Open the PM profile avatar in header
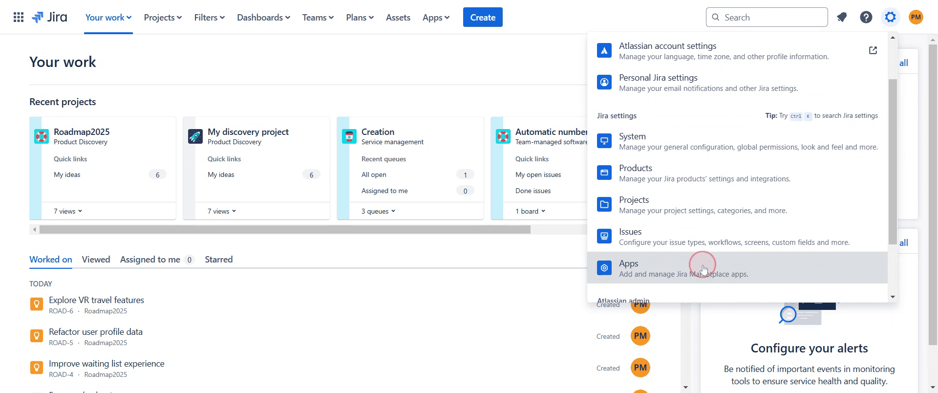The height and width of the screenshot is (393, 938). coord(916,18)
